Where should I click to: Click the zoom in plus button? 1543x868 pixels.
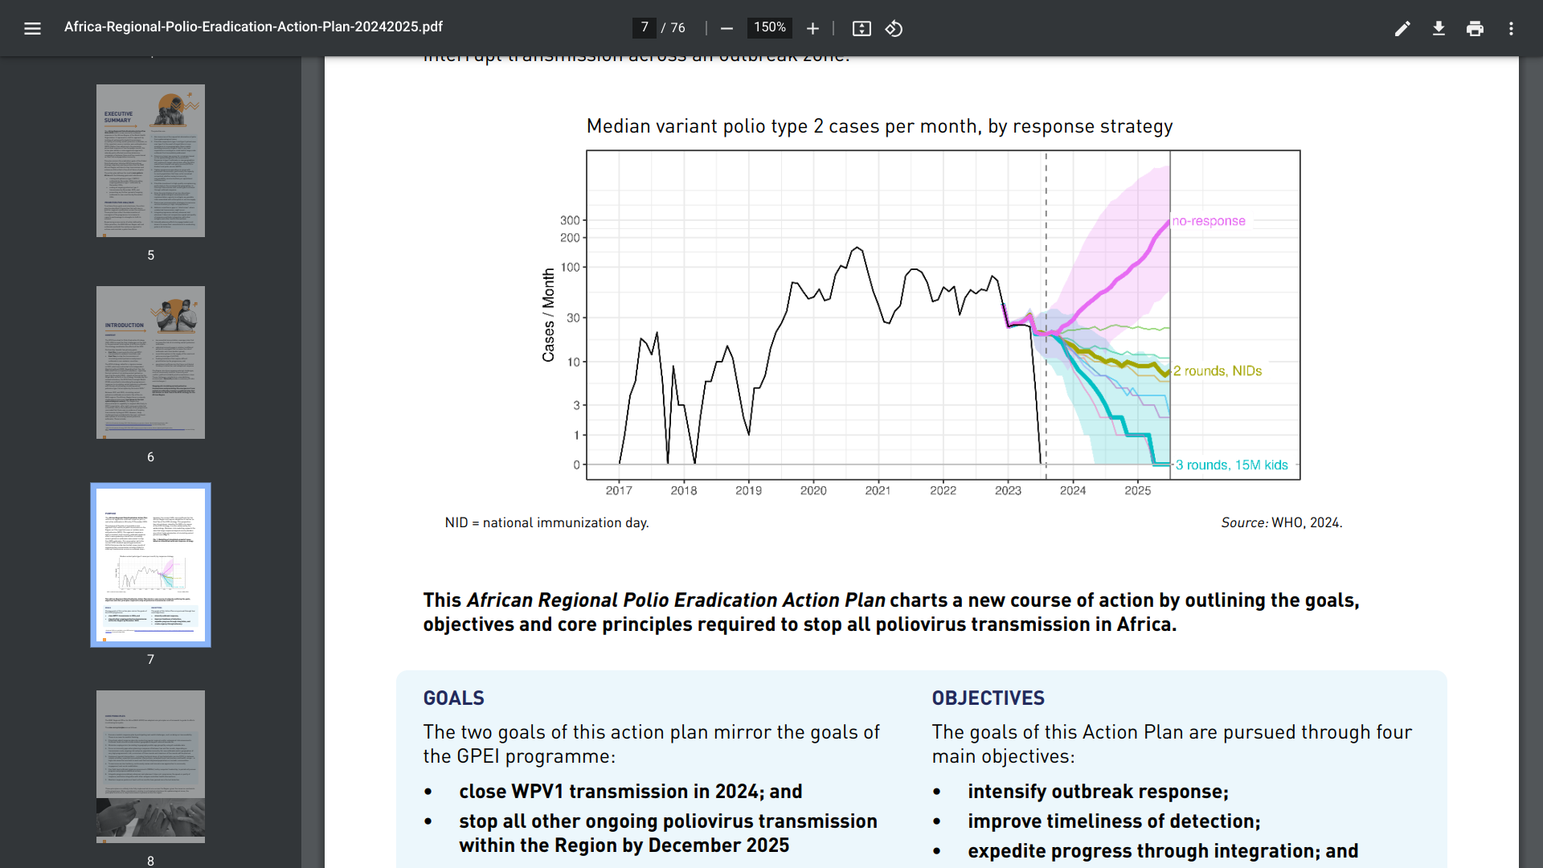tap(812, 29)
